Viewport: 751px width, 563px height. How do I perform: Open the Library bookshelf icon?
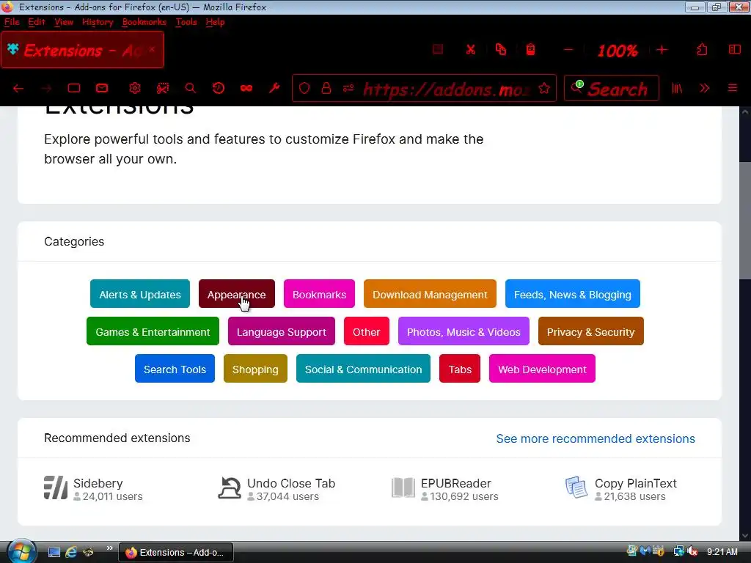click(677, 88)
